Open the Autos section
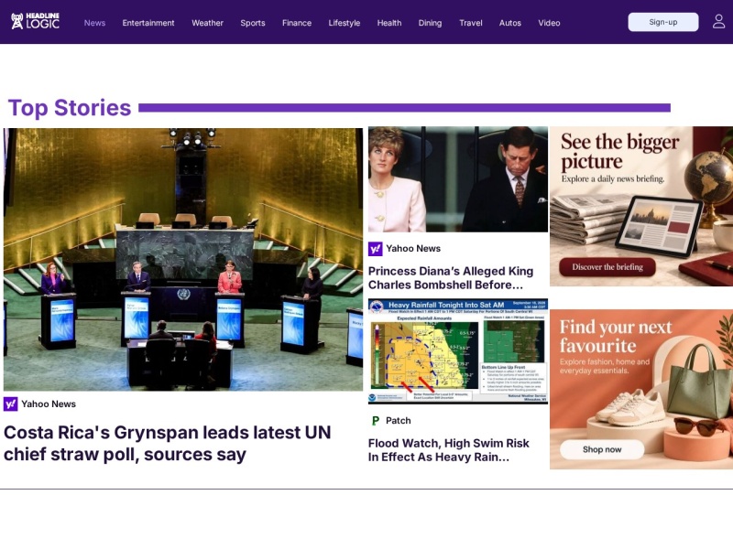The height and width of the screenshot is (549, 733). [x=510, y=23]
